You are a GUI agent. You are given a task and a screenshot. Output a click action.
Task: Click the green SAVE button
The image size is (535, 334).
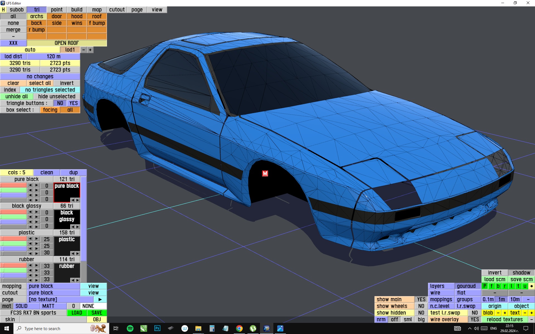tap(97, 313)
